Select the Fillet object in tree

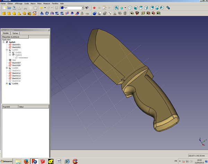point(14,60)
